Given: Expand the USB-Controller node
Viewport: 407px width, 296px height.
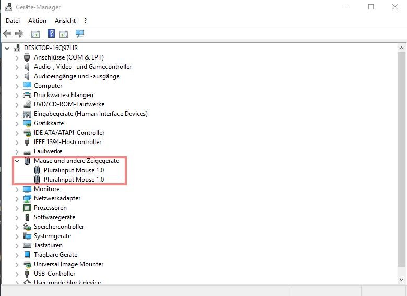Looking at the screenshot, I should [17, 274].
